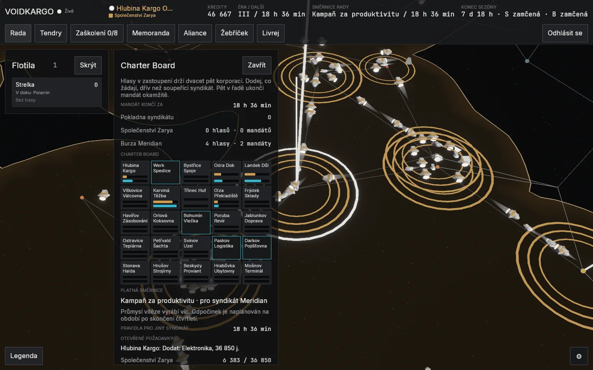The width and height of the screenshot is (593, 370).
Task: Select Třinec Huť charter tile
Action: [196, 197]
